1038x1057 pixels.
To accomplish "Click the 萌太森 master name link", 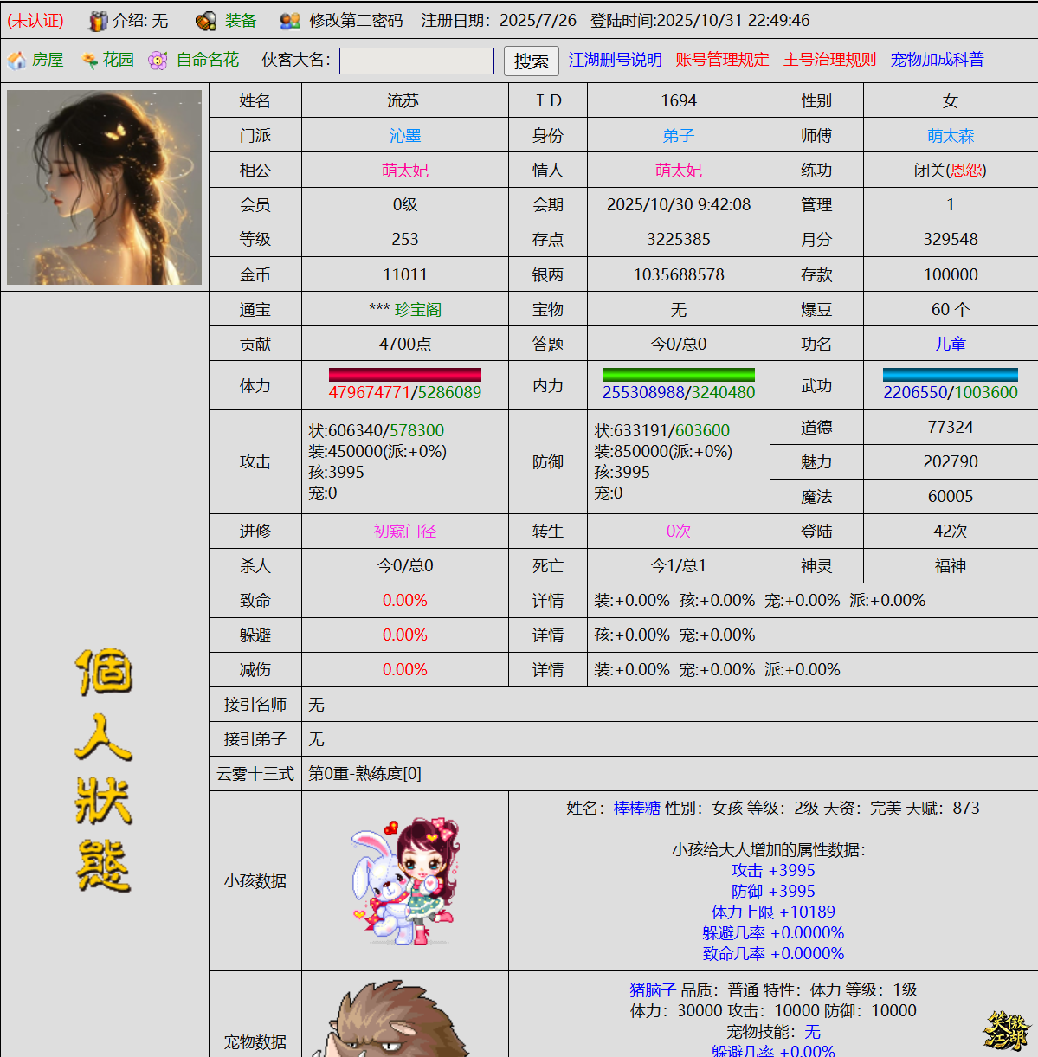I will coord(950,136).
